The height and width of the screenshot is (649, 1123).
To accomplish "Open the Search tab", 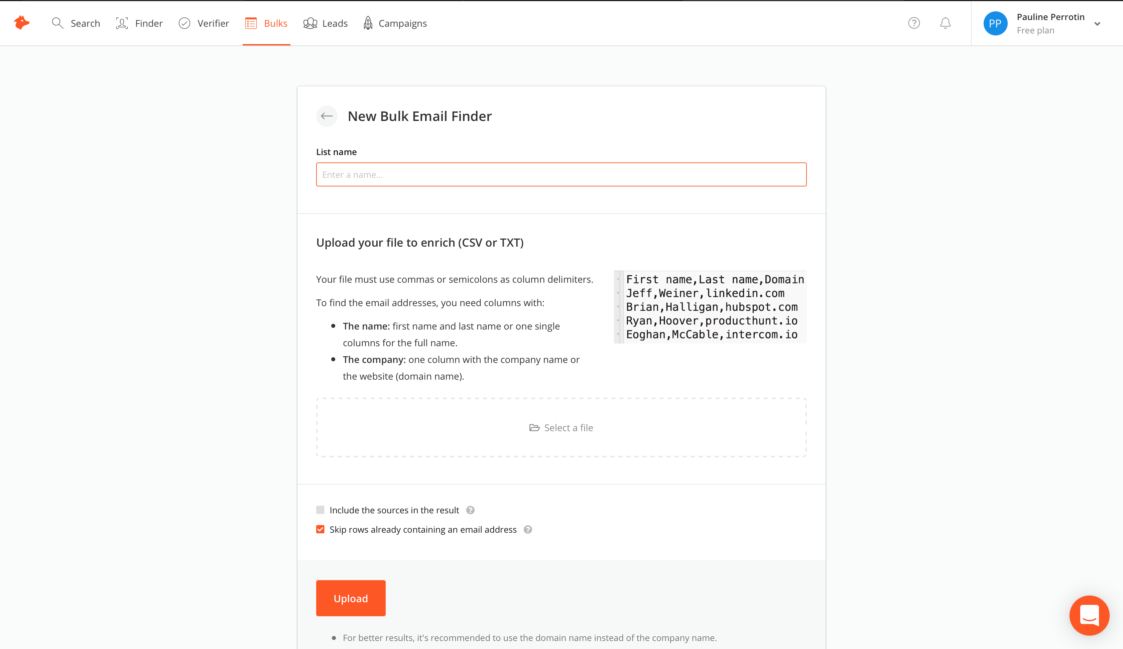I will [76, 23].
